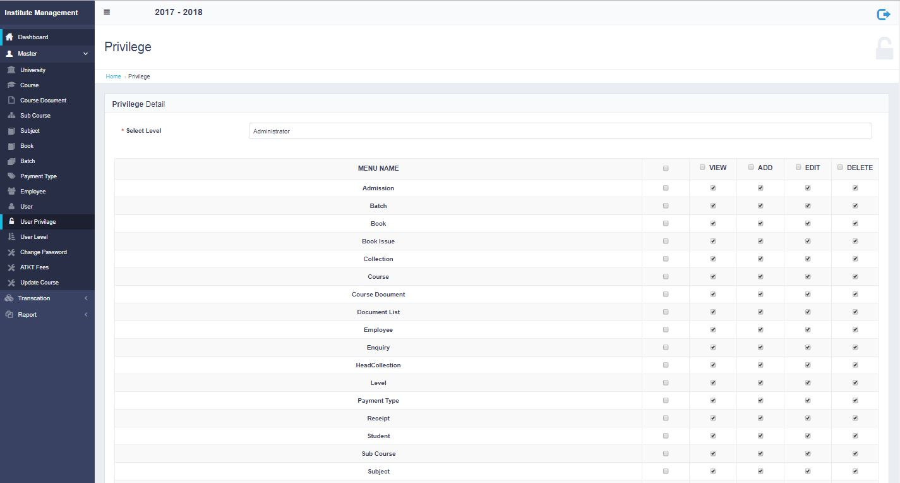Click the Payment Type tag icon
The image size is (900, 483).
[11, 176]
